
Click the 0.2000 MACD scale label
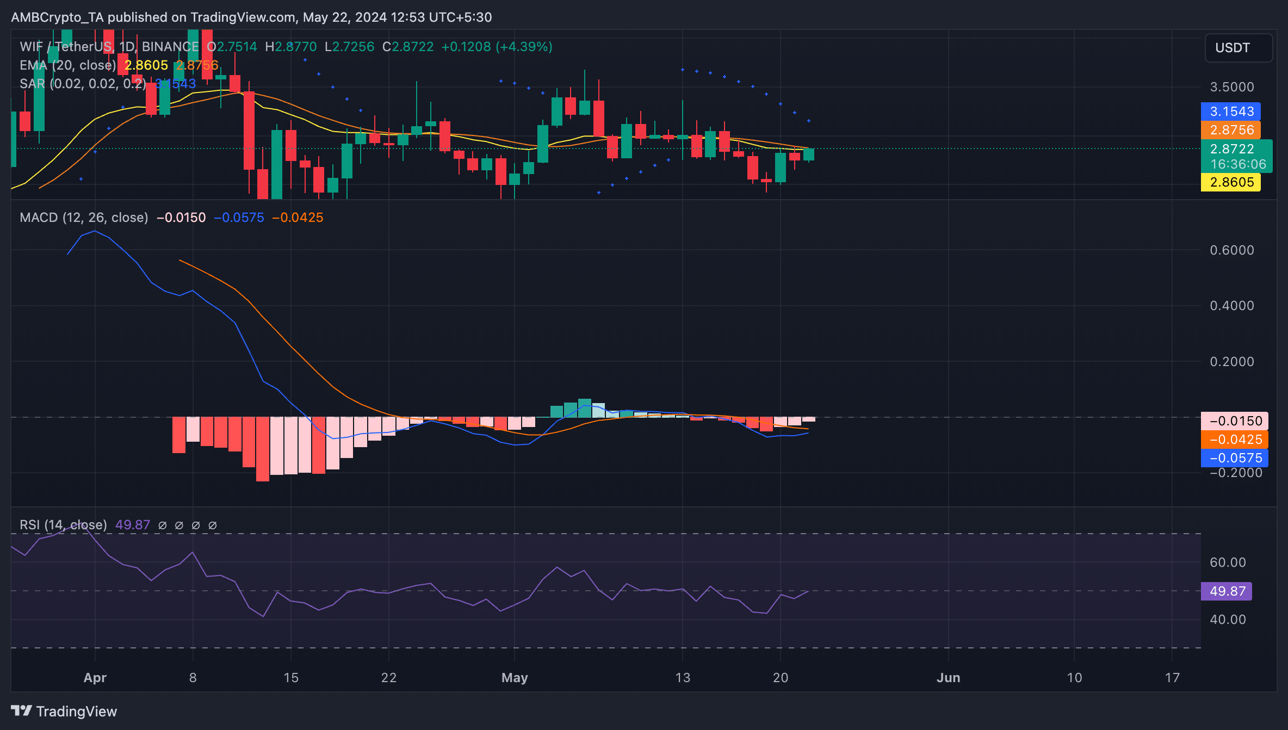click(1232, 362)
